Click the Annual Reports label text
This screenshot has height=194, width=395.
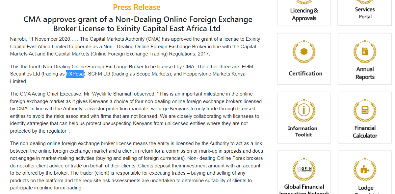pos(365,73)
